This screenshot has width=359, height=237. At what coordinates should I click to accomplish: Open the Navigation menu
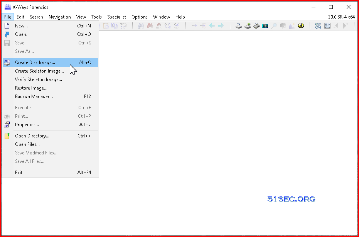[60, 17]
